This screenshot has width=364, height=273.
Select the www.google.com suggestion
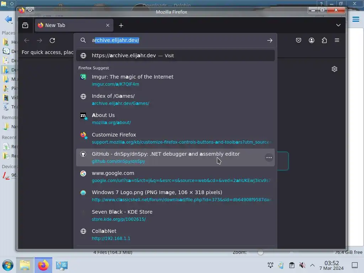[175, 177]
